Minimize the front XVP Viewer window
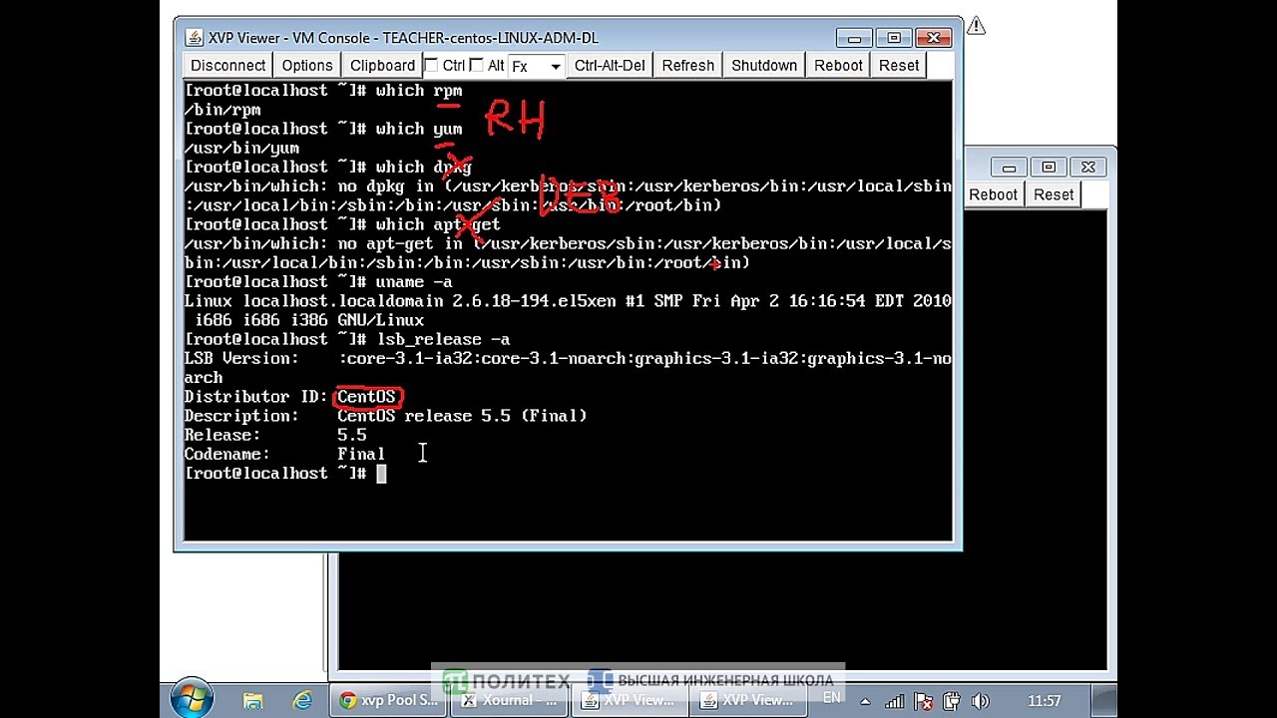 tap(854, 38)
